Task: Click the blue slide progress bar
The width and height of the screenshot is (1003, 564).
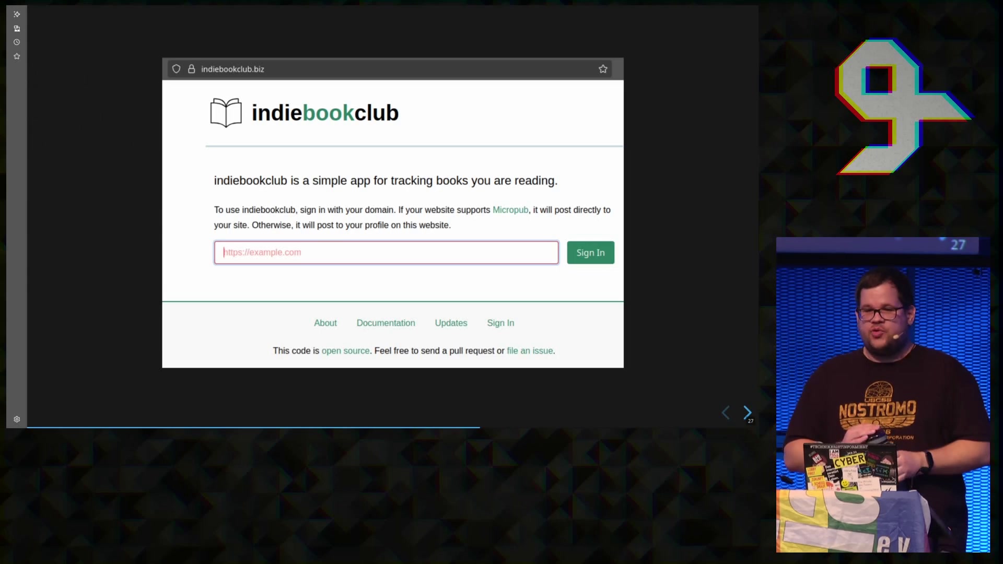Action: pyautogui.click(x=253, y=427)
